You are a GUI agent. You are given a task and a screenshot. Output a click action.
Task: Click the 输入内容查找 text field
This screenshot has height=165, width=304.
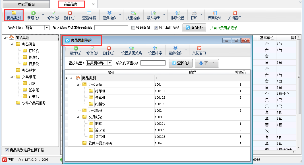153,63
